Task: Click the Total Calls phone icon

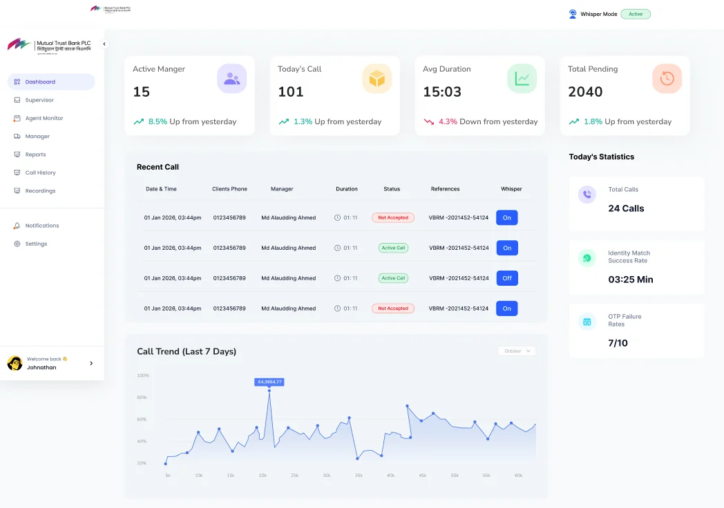Action: 587,195
